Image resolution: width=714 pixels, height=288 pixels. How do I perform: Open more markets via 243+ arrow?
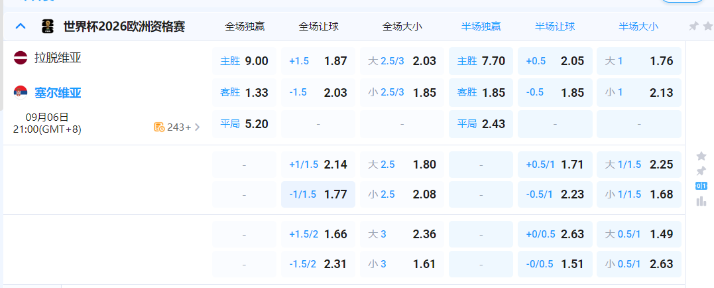pos(197,127)
